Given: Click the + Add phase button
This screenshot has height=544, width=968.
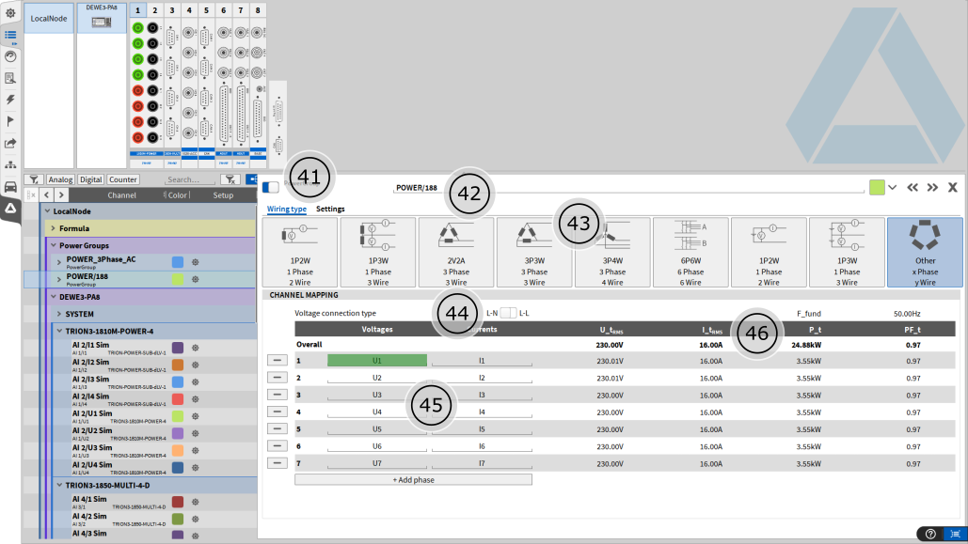Looking at the screenshot, I should click(413, 480).
